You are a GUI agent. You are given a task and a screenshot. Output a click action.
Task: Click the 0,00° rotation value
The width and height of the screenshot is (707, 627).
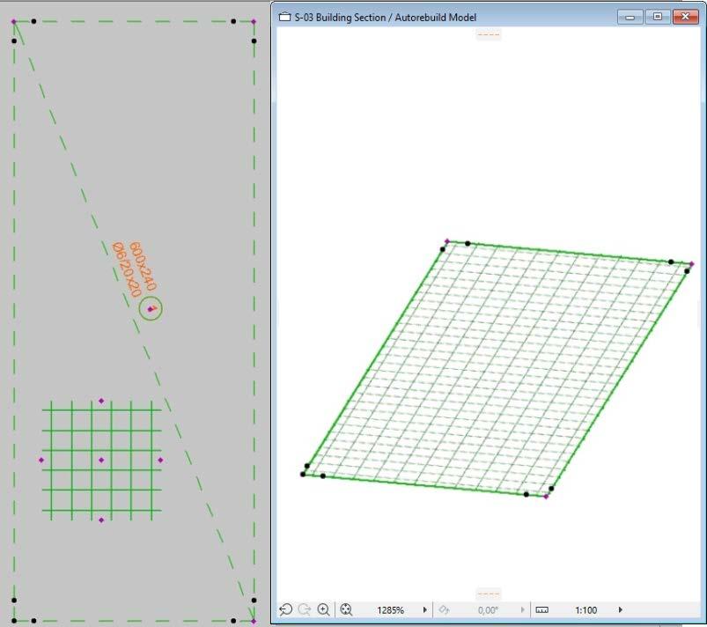[x=488, y=610]
